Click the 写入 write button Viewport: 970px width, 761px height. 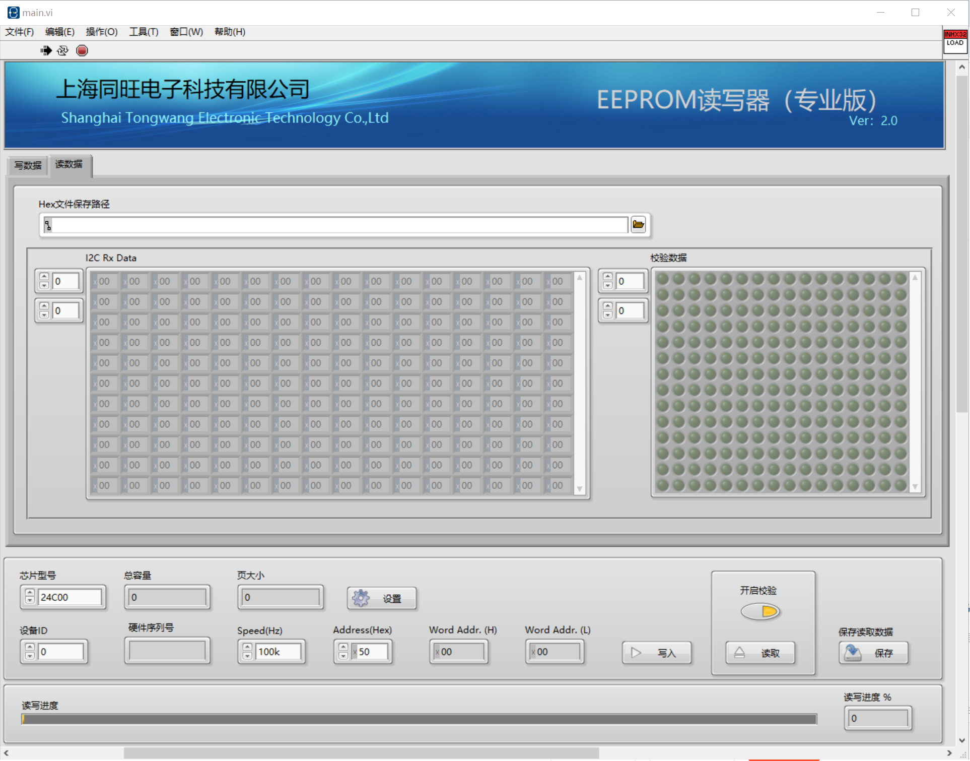click(656, 653)
